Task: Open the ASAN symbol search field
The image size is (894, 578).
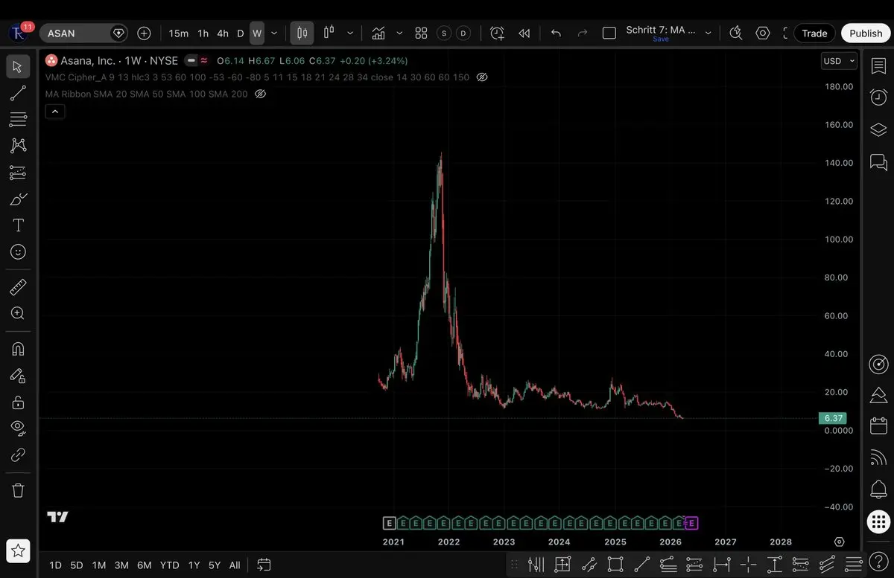Action: pyautogui.click(x=84, y=33)
